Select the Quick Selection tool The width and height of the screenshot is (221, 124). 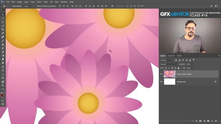3,26
